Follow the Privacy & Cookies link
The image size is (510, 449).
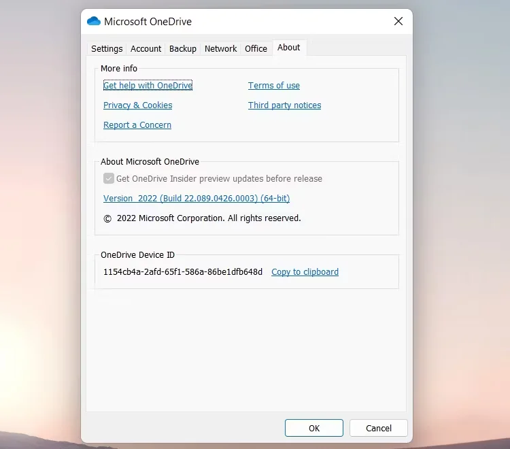coord(137,105)
